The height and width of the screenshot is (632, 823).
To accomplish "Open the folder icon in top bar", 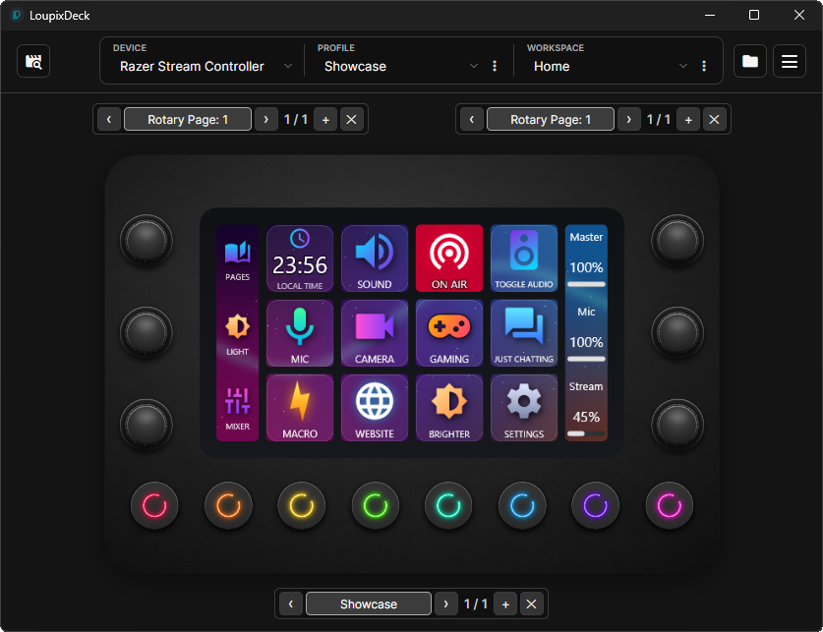I will coord(749,61).
